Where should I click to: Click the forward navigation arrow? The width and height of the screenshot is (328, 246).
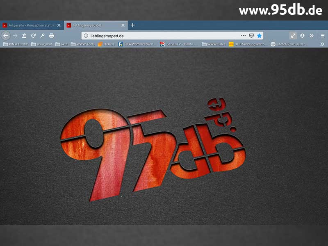click(x=15, y=36)
